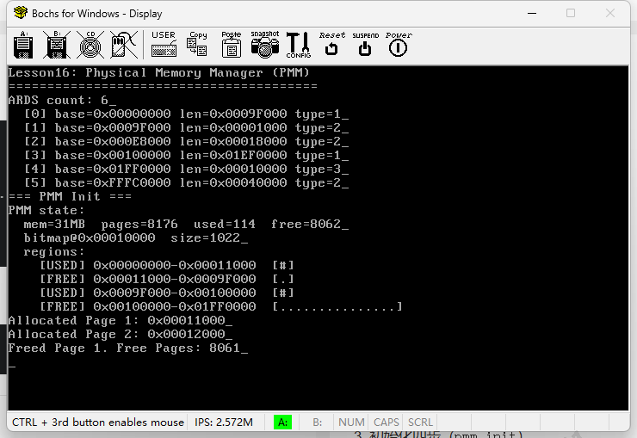The width and height of the screenshot is (637, 438).
Task: Click the [FREE] 0x00100000-0x01FF0000 region line
Action: point(221,307)
